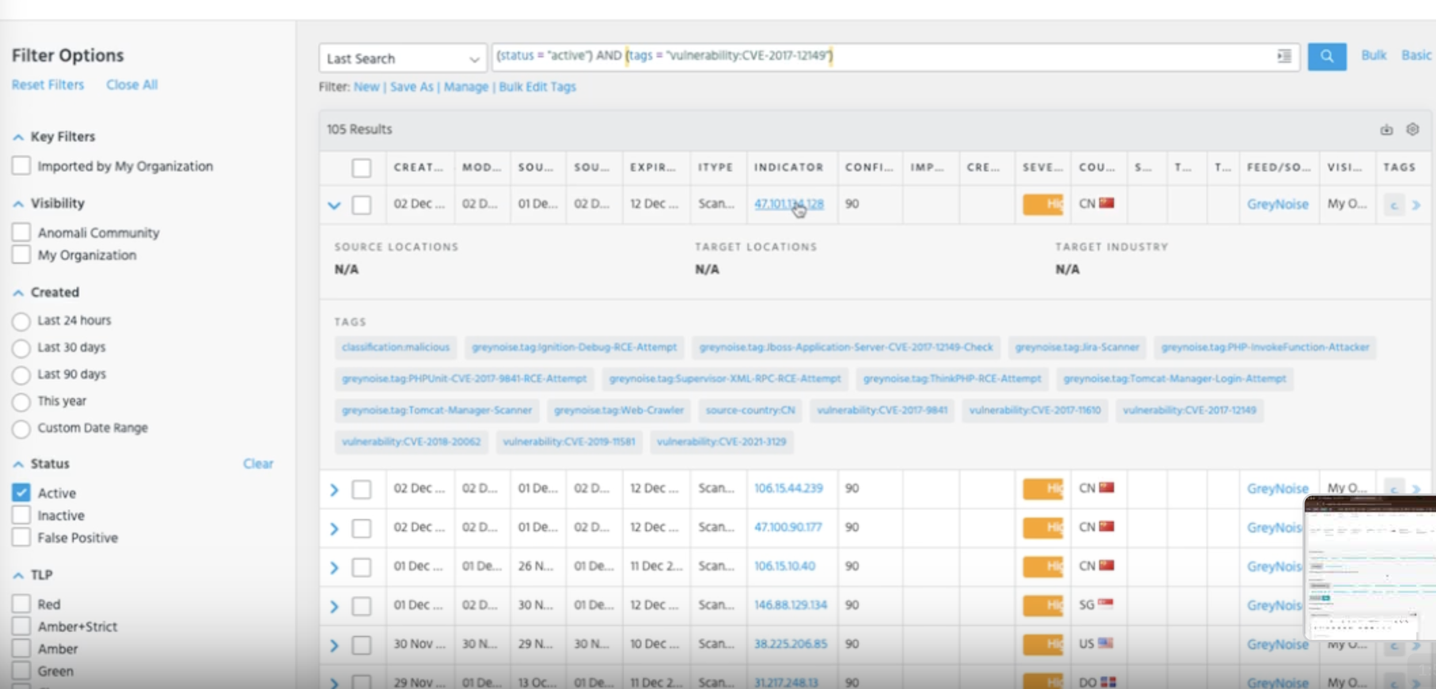This screenshot has width=1436, height=689.
Task: Click the export results icon
Action: point(1386,129)
